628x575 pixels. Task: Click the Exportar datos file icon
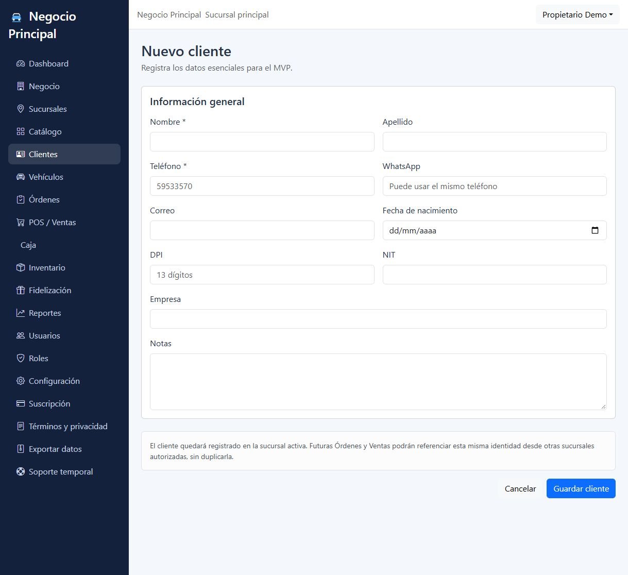[x=21, y=449]
